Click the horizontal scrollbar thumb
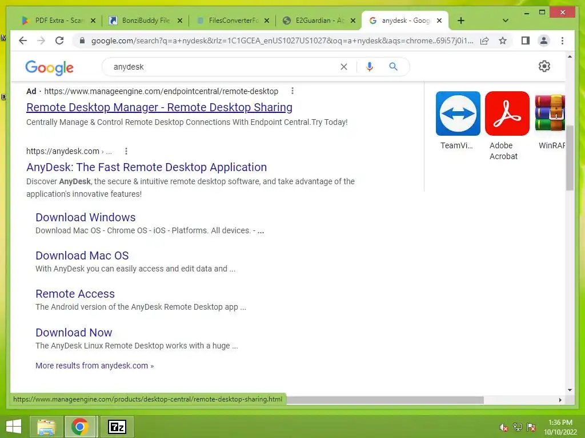 385,400
